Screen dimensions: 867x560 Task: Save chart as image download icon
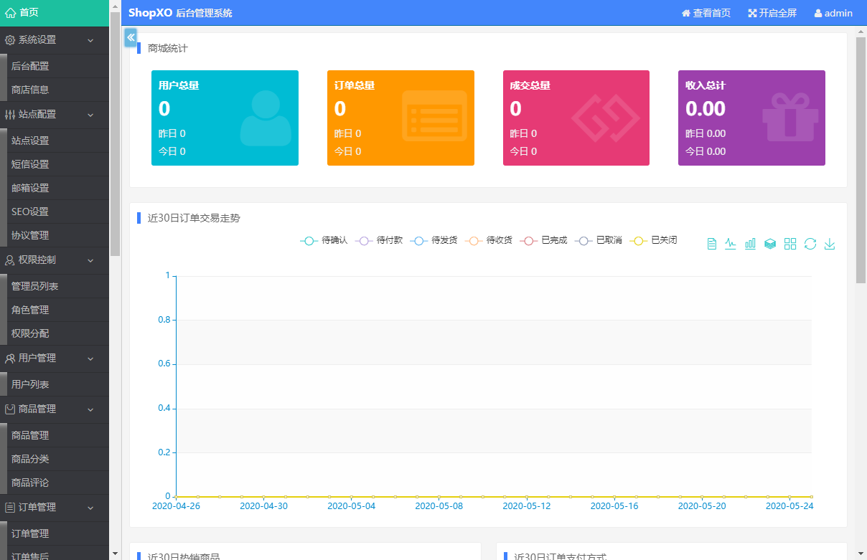[830, 244]
